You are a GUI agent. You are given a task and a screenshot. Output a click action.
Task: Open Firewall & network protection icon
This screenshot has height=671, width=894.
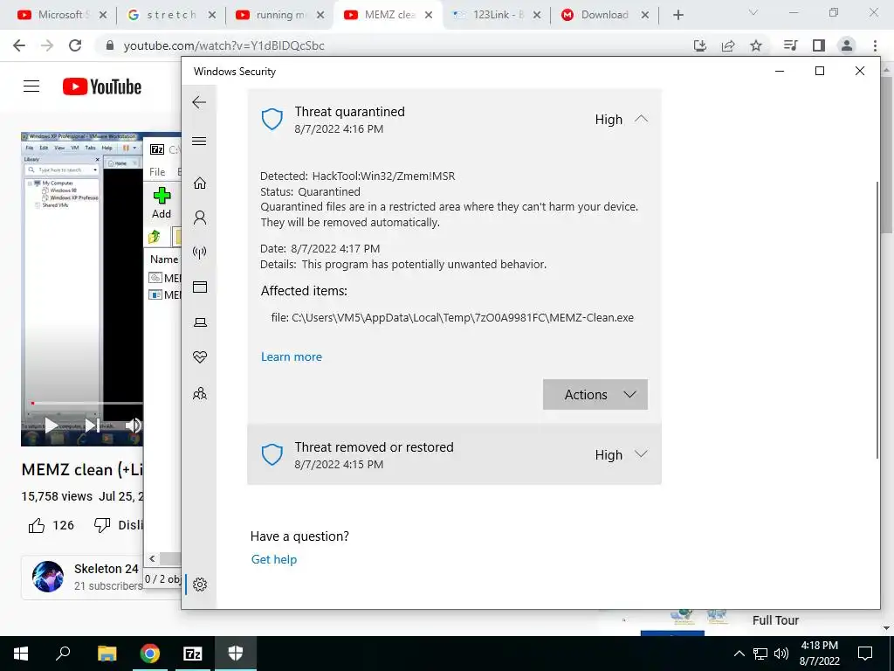point(200,252)
